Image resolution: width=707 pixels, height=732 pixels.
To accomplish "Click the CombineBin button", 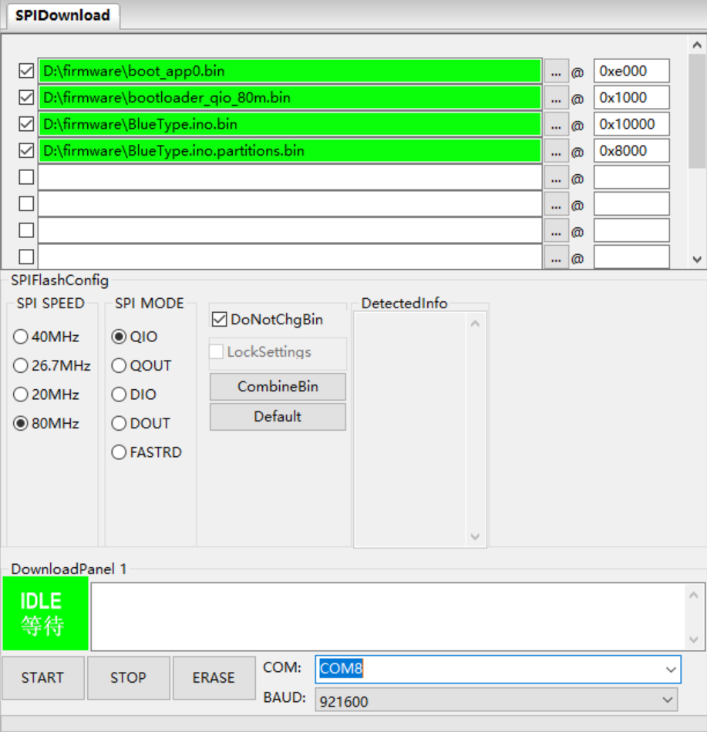I will tap(278, 387).
